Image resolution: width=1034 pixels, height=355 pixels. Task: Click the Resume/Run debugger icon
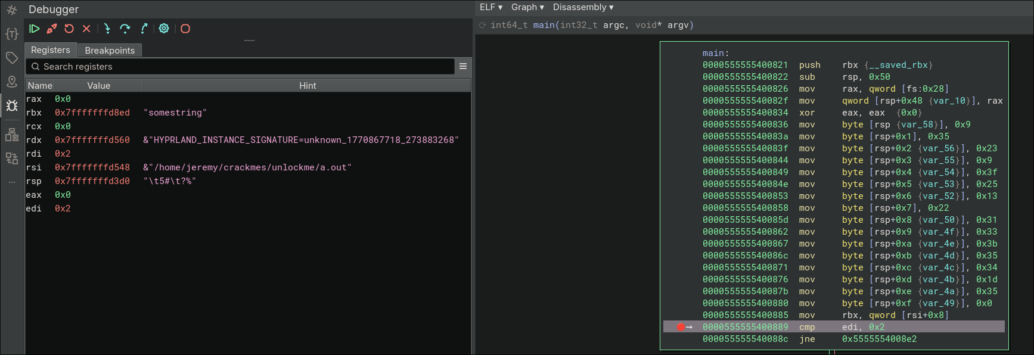tap(35, 29)
